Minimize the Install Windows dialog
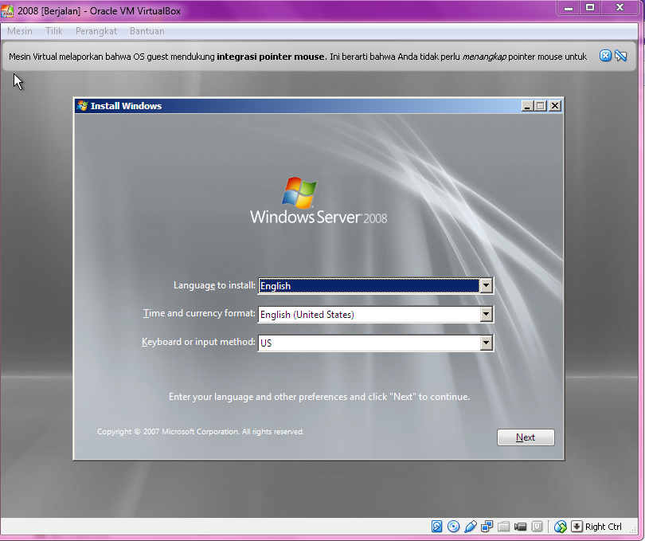The width and height of the screenshot is (645, 541). tap(527, 106)
